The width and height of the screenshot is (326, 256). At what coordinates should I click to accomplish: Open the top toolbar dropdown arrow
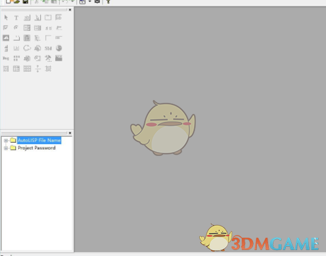pyautogui.click(x=89, y=1)
